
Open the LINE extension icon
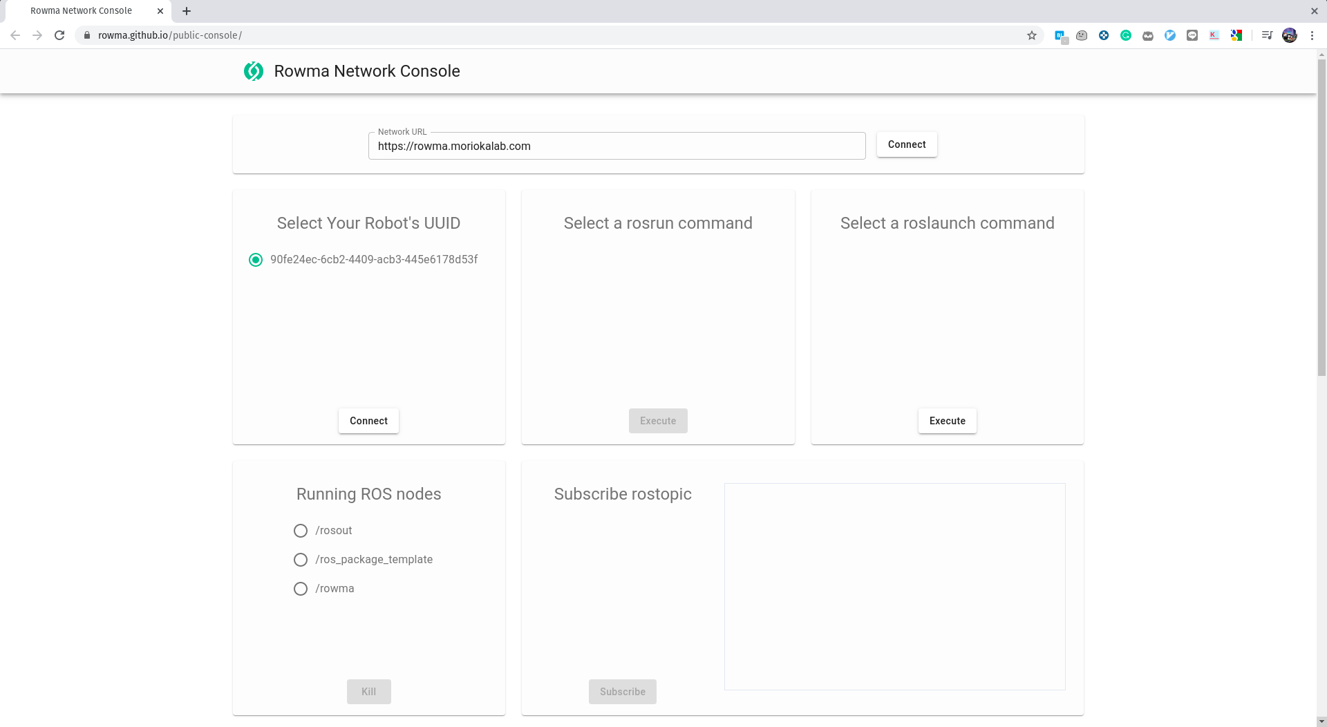pyautogui.click(x=1192, y=35)
